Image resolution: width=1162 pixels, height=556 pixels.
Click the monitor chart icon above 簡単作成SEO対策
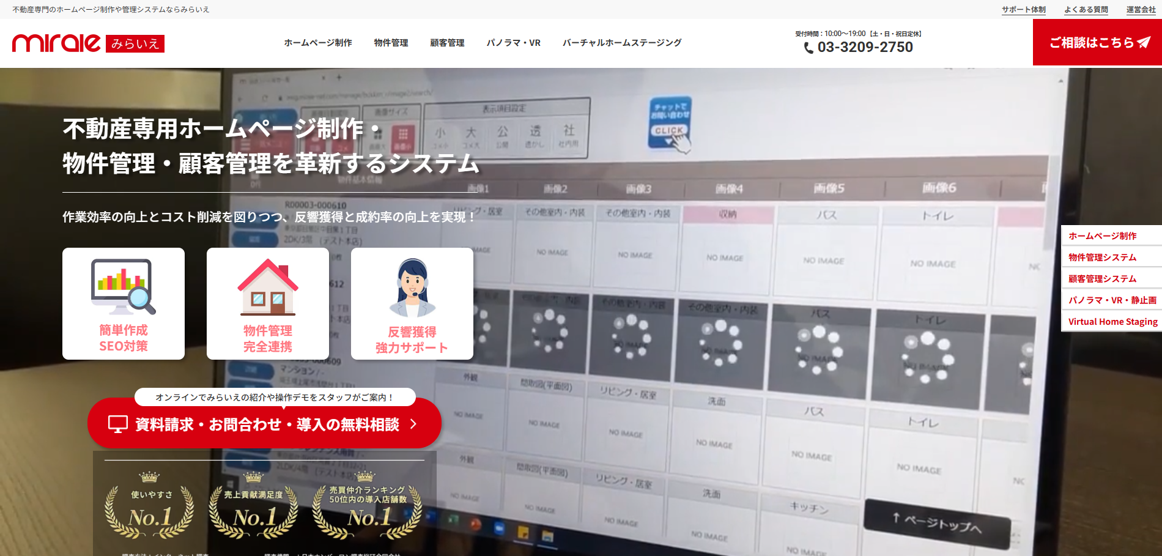coord(124,286)
